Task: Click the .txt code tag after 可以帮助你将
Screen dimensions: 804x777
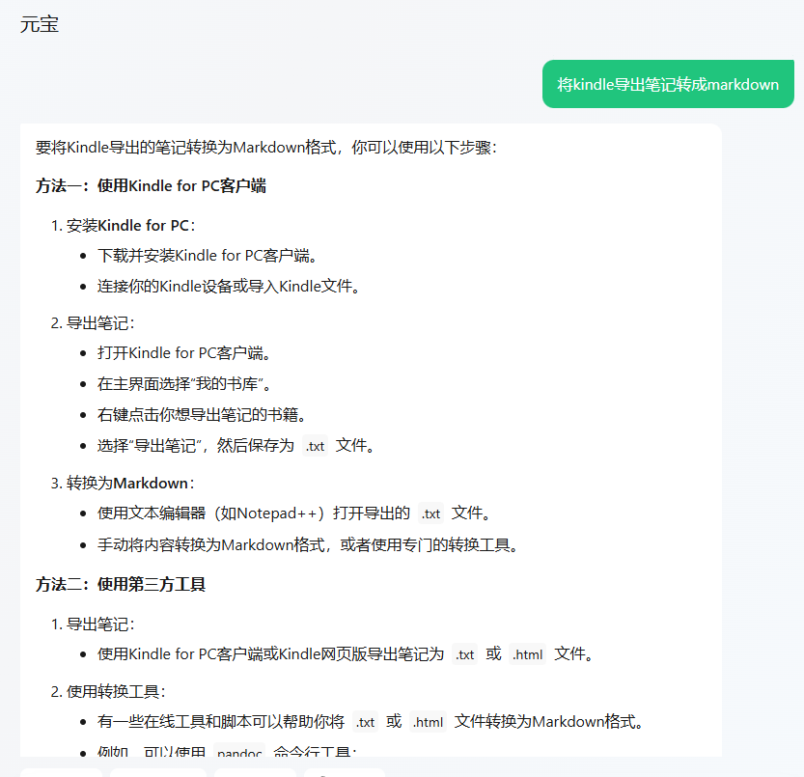Action: point(366,722)
